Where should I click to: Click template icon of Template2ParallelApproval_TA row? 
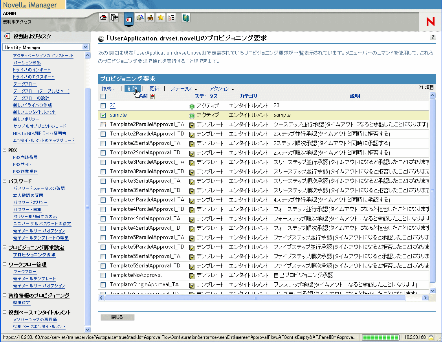pos(192,125)
